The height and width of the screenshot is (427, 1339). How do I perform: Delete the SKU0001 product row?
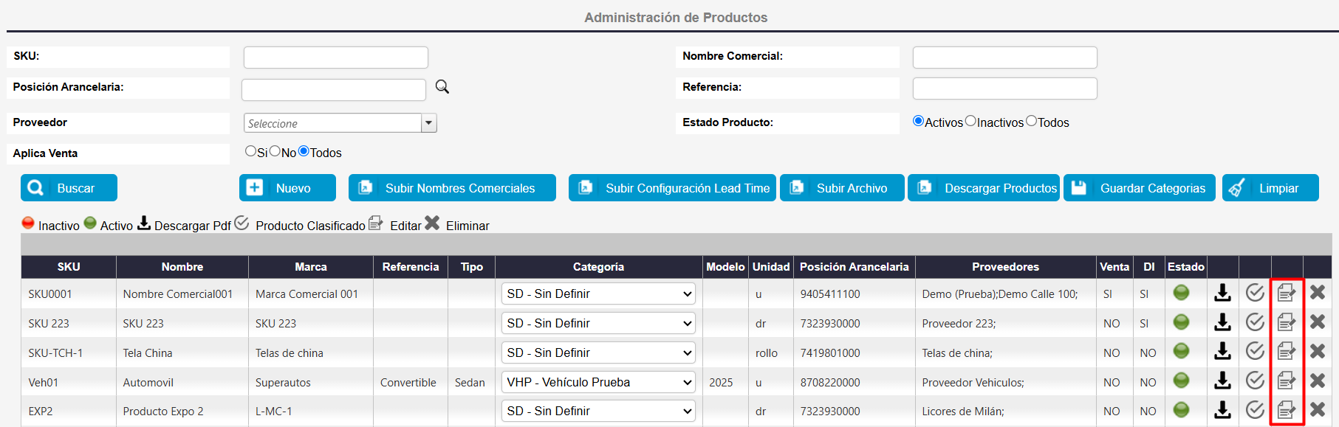click(x=1317, y=293)
